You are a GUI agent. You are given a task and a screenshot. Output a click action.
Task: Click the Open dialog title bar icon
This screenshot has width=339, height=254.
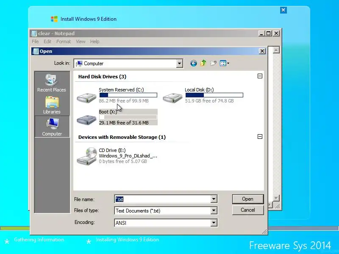click(36, 51)
